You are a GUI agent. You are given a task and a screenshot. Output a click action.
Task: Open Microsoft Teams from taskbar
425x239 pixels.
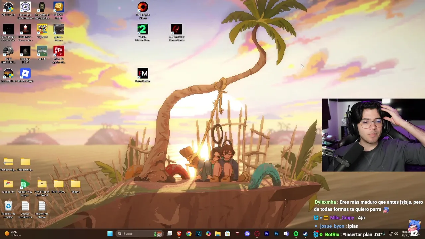coord(286,234)
